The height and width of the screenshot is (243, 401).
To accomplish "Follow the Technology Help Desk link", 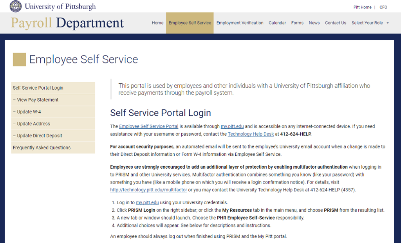I will tap(251, 134).
